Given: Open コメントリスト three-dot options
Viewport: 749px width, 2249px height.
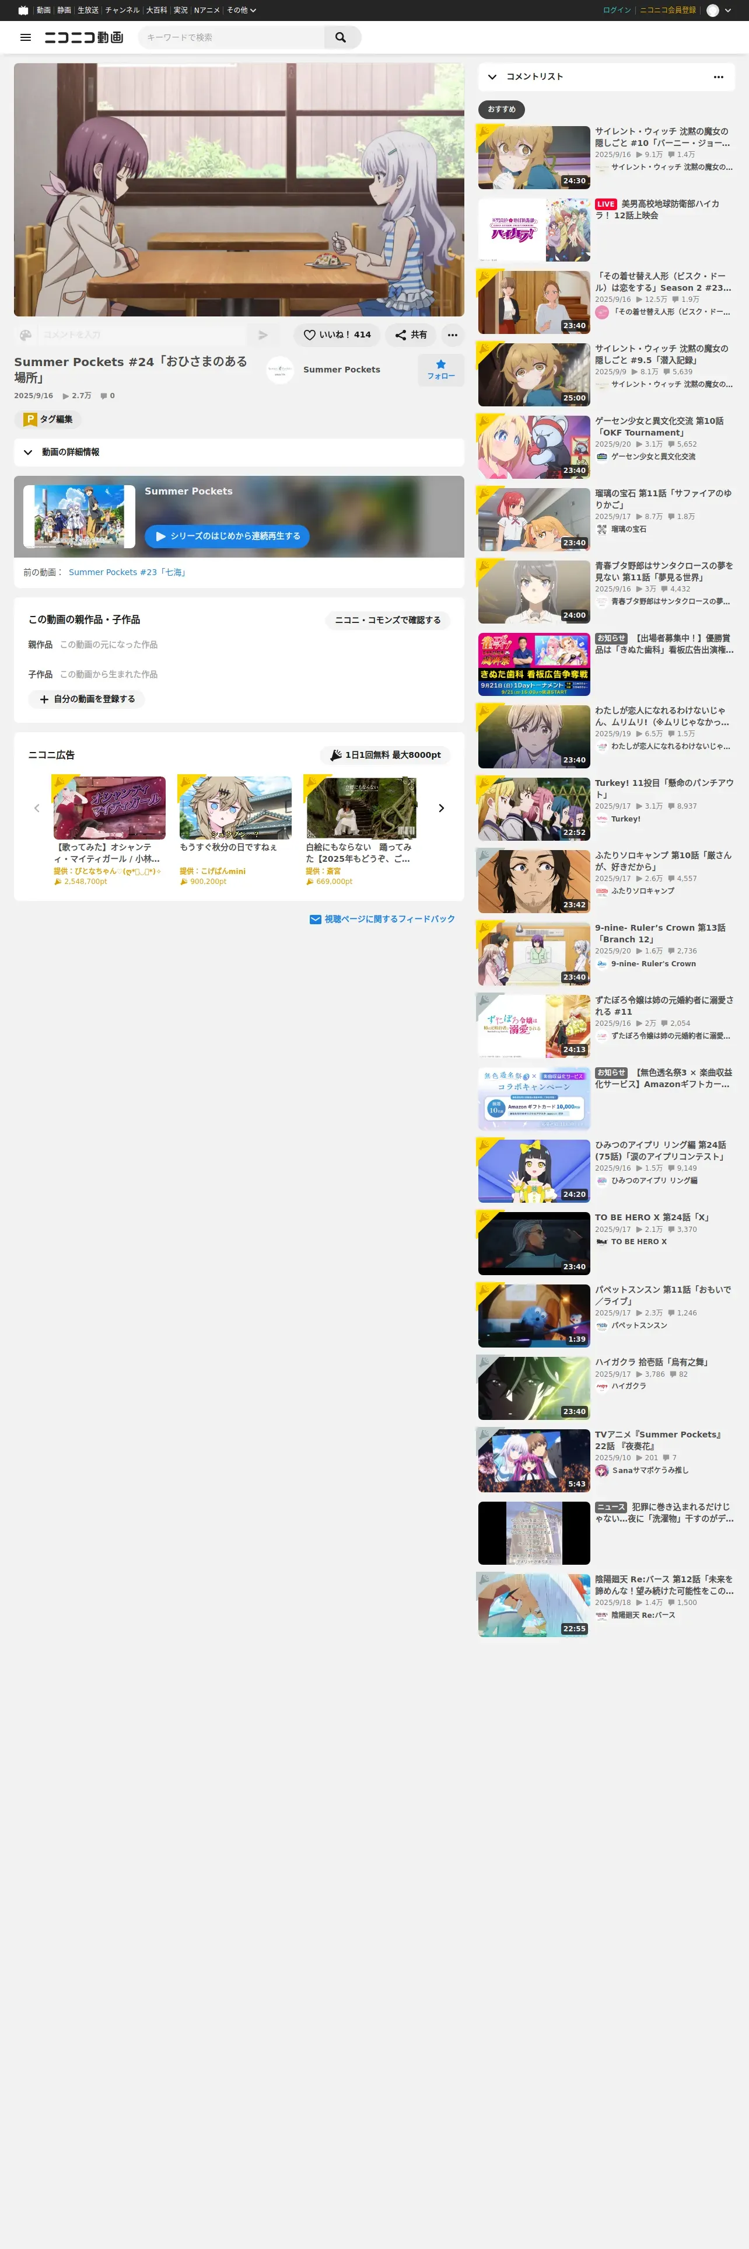Looking at the screenshot, I should [719, 77].
